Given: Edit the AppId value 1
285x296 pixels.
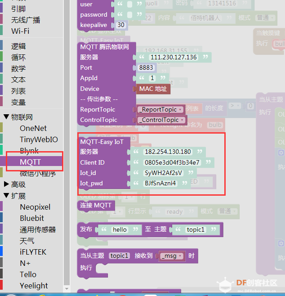Looking at the screenshot, I should point(152,78).
